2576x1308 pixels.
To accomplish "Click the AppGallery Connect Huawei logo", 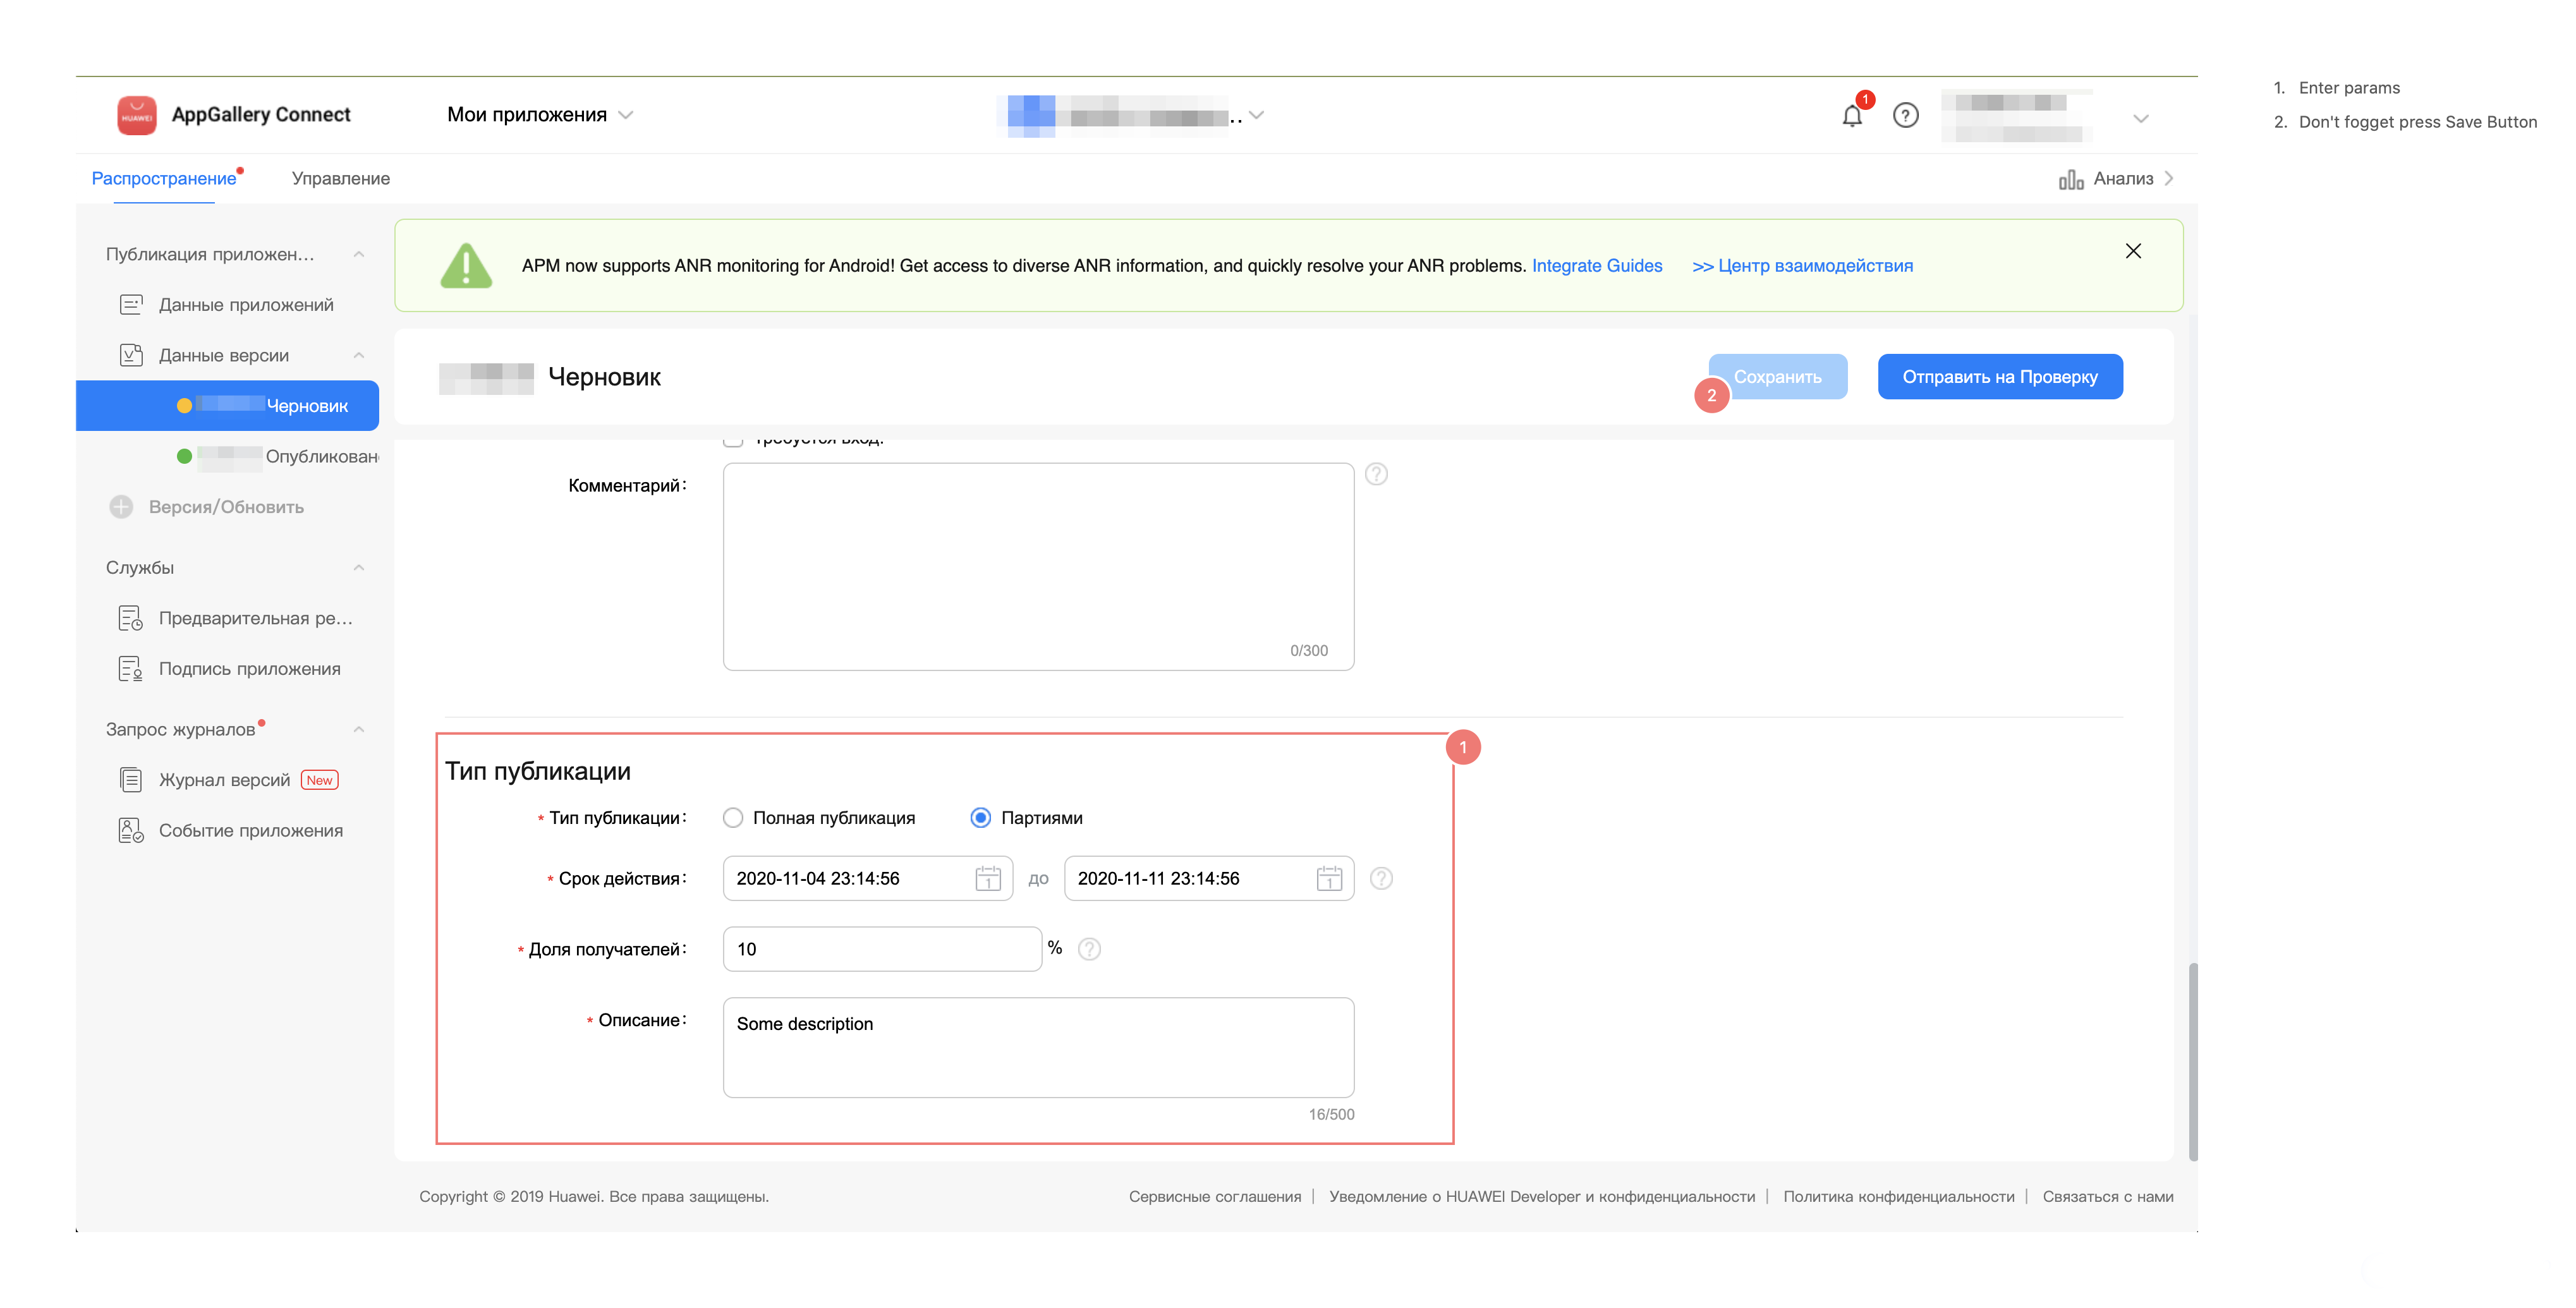I will pyautogui.click(x=137, y=115).
